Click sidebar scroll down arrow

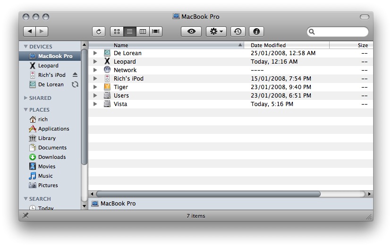coord(84,206)
